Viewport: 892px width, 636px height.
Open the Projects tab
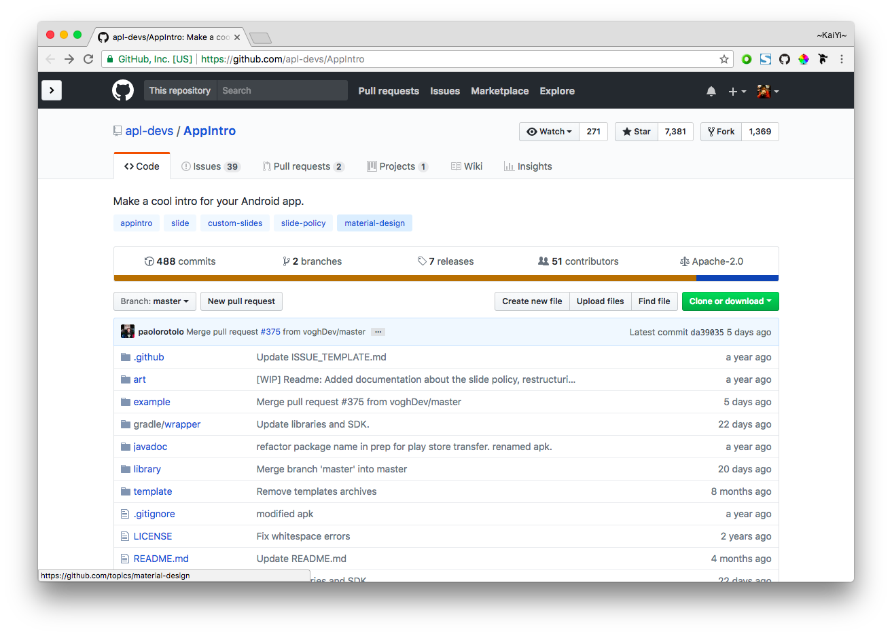click(397, 166)
